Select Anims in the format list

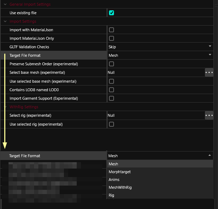(114, 180)
